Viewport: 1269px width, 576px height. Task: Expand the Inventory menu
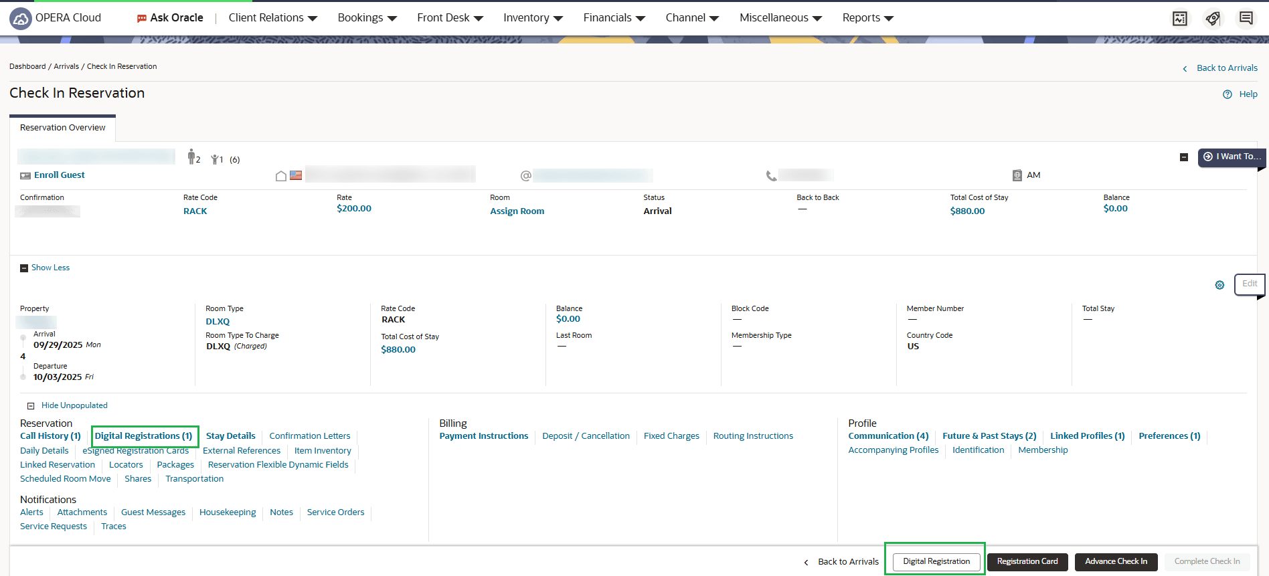[x=533, y=18]
